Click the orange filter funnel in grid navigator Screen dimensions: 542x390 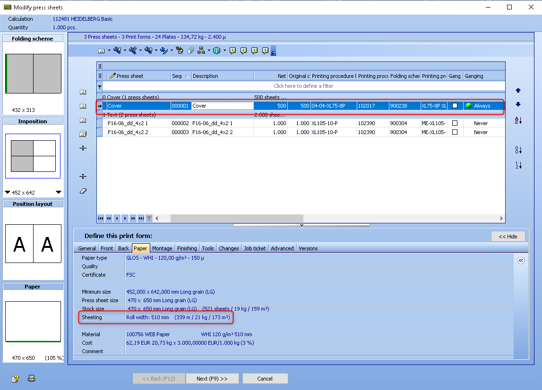(149, 218)
